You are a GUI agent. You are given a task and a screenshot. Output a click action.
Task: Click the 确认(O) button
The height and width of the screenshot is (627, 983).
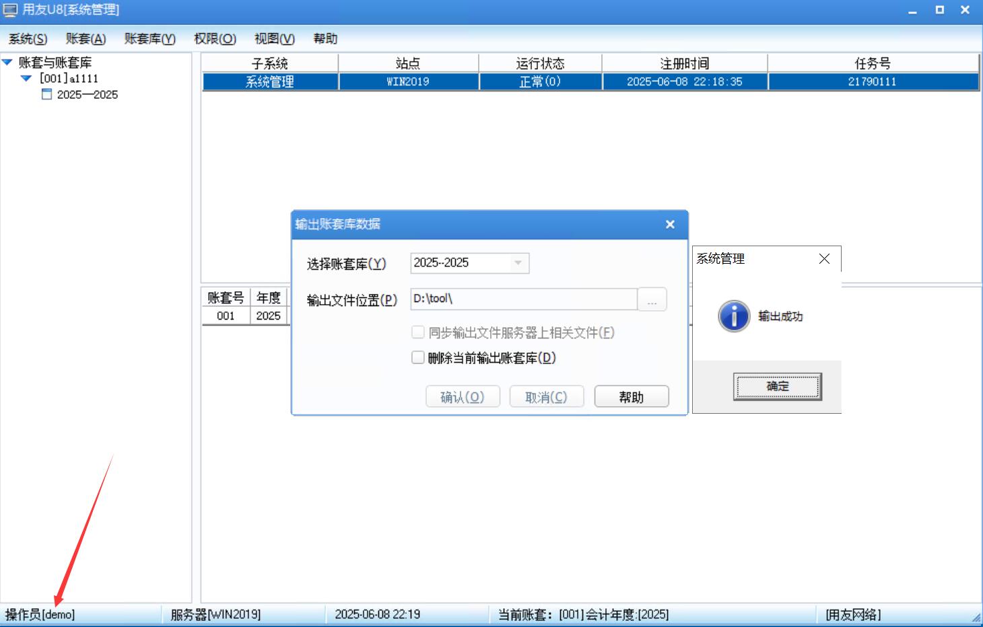pyautogui.click(x=463, y=397)
